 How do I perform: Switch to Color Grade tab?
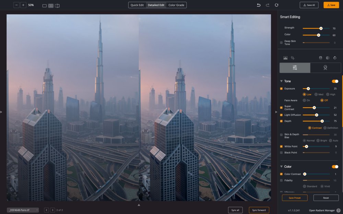click(176, 5)
